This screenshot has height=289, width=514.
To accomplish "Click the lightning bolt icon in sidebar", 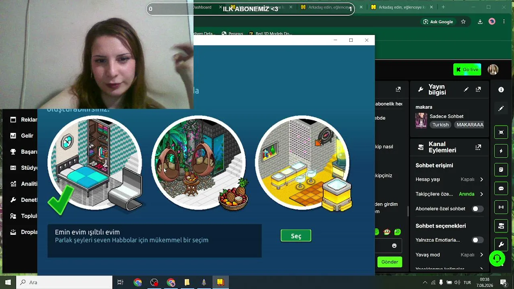I will [x=501, y=151].
